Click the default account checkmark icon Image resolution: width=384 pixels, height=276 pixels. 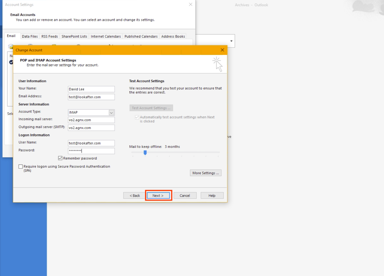click(11, 62)
